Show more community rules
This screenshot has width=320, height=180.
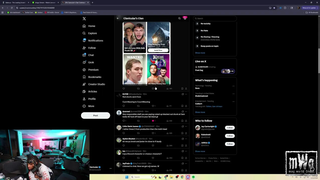tap(200, 53)
